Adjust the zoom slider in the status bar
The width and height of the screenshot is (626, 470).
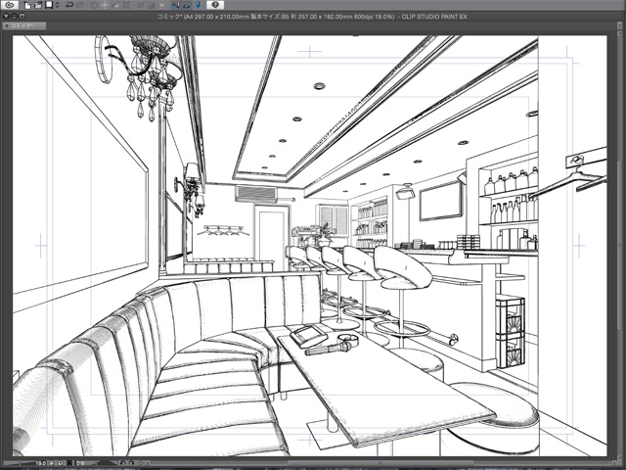(x=20, y=463)
